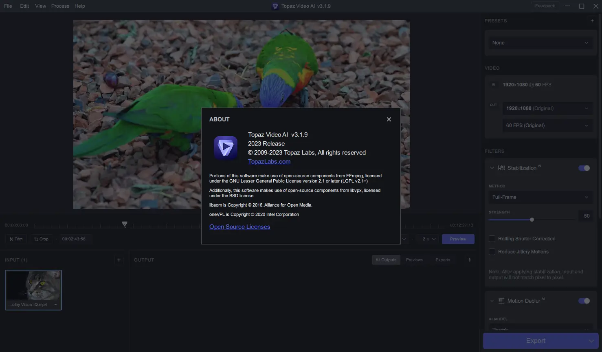
Task: Switch to the All Outputs tab
Action: pos(386,260)
